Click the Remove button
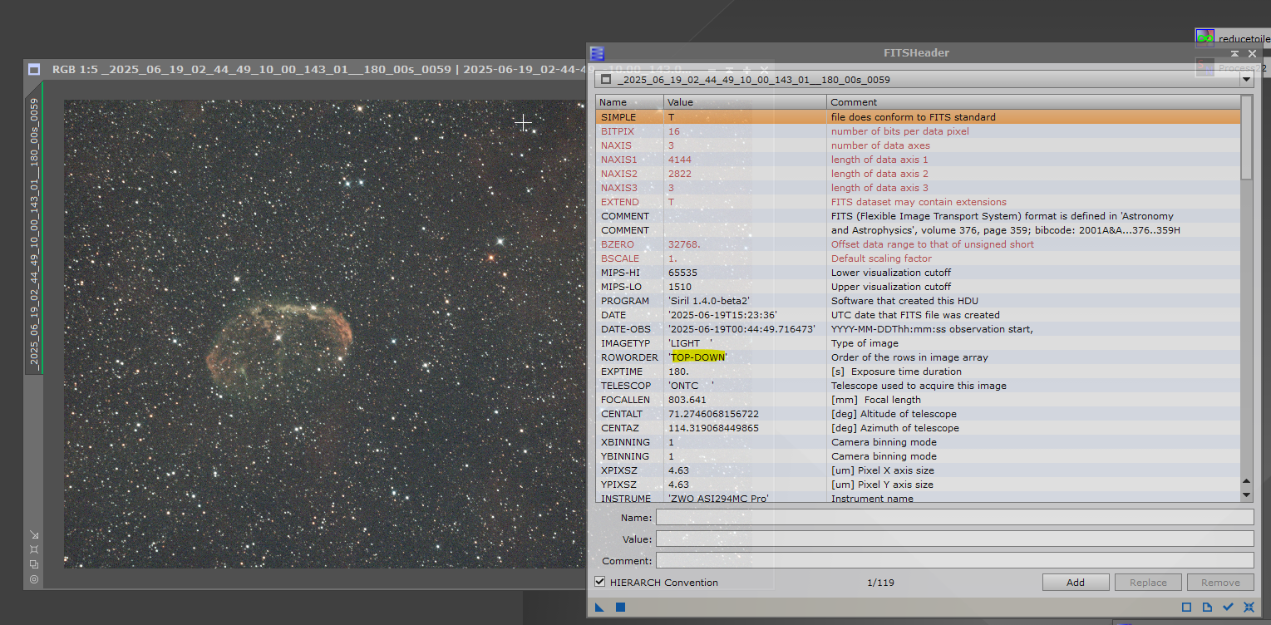The width and height of the screenshot is (1271, 625). (x=1220, y=582)
